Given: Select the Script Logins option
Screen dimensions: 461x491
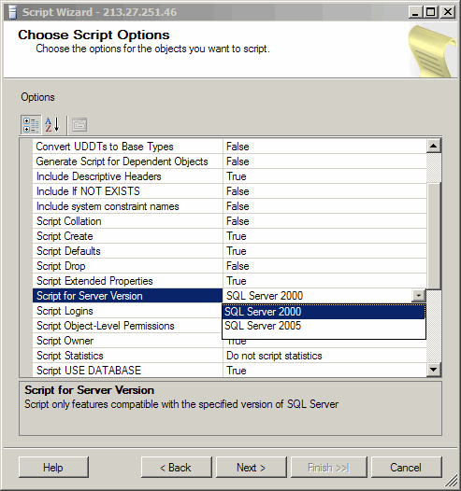Looking at the screenshot, I should (127, 311).
